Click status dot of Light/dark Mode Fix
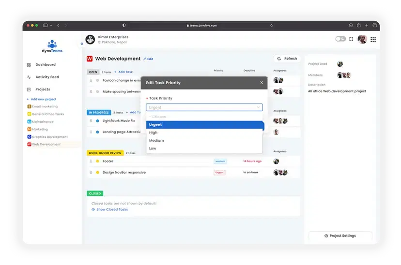This screenshot has height=265, width=401. tap(97, 121)
